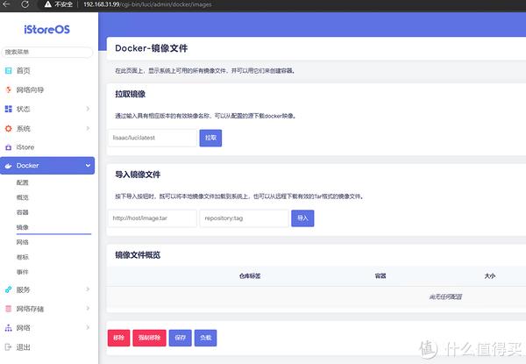This screenshot has width=526, height=364.
Task: Collapse the Docker menu chevron
Action: [88, 166]
